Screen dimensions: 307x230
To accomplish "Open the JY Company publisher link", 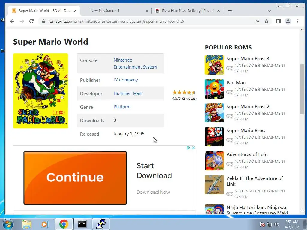I will (126, 80).
